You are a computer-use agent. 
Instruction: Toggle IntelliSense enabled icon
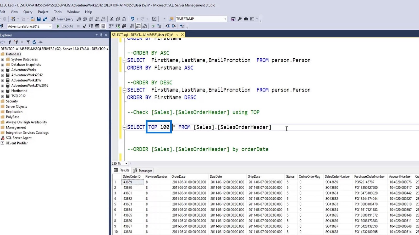coord(103,26)
